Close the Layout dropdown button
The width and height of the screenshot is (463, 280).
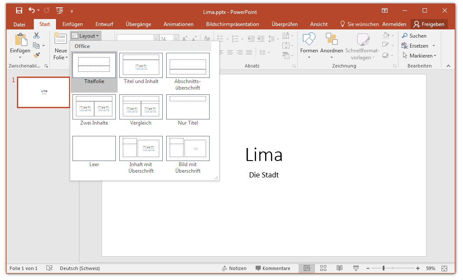[x=85, y=36]
